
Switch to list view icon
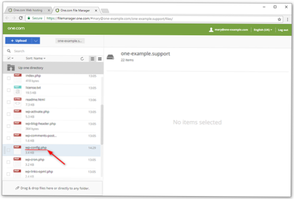click(92, 59)
